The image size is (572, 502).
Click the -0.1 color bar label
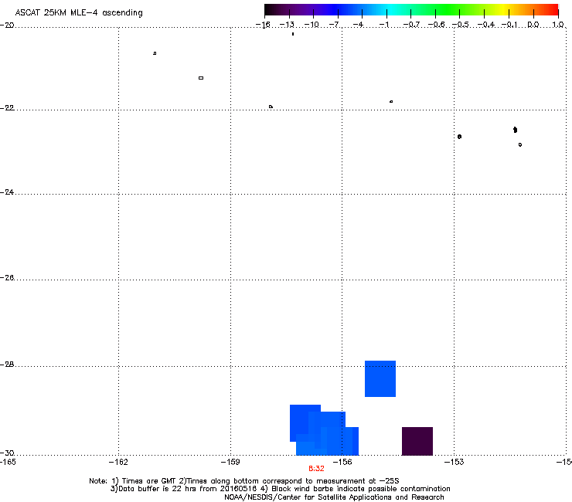click(x=509, y=25)
